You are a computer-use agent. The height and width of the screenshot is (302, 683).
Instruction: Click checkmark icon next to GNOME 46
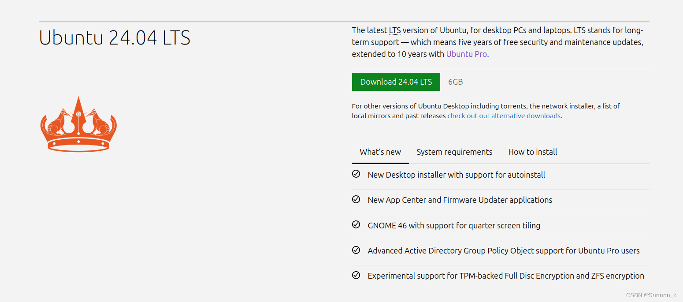[x=356, y=225]
